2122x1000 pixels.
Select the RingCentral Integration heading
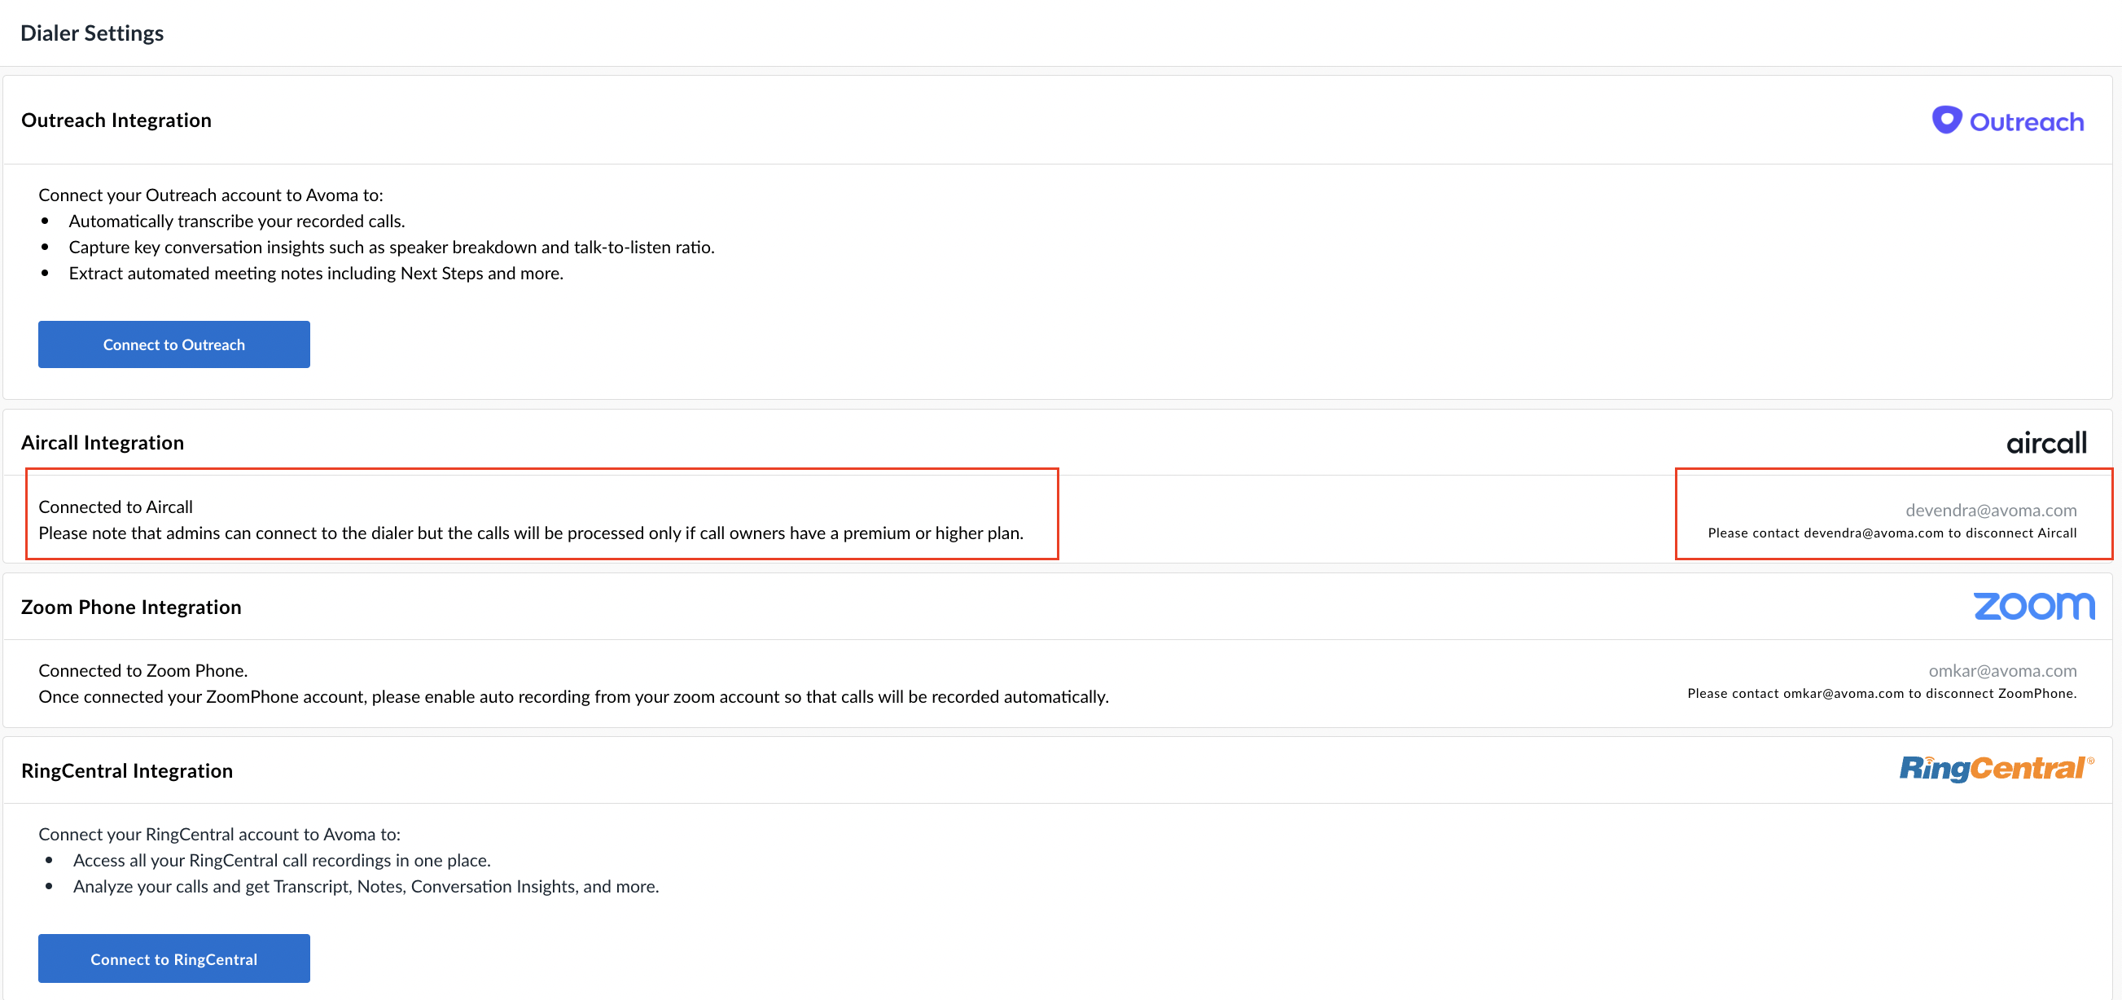coord(127,771)
